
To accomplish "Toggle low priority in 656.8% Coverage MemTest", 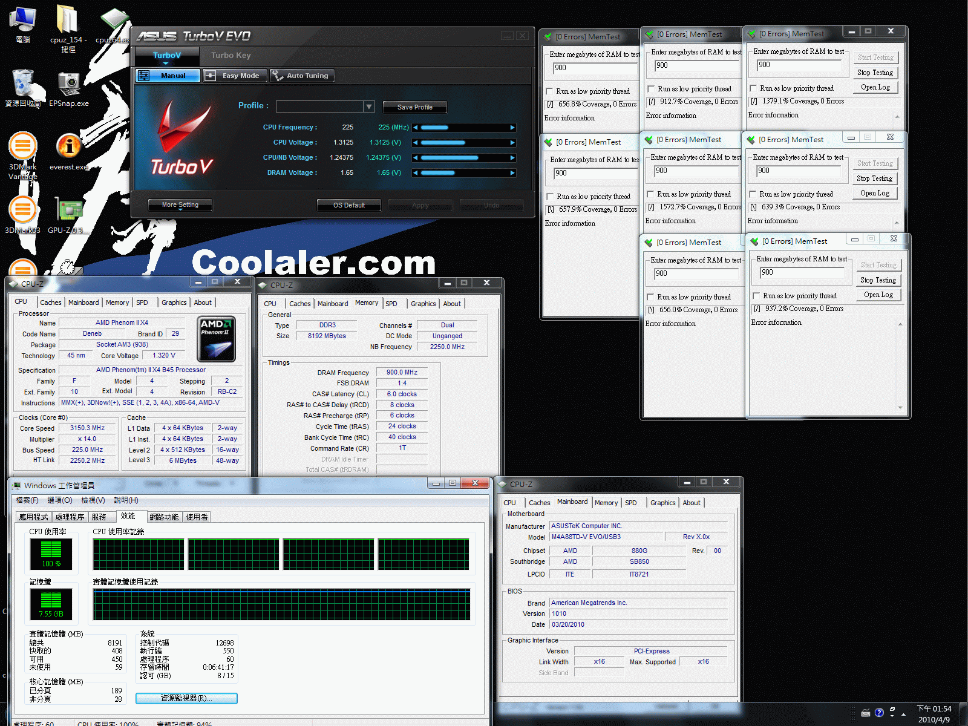I will click(550, 91).
